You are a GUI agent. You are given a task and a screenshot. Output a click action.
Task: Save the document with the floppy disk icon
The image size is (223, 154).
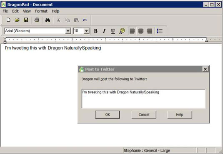[x=26, y=20]
